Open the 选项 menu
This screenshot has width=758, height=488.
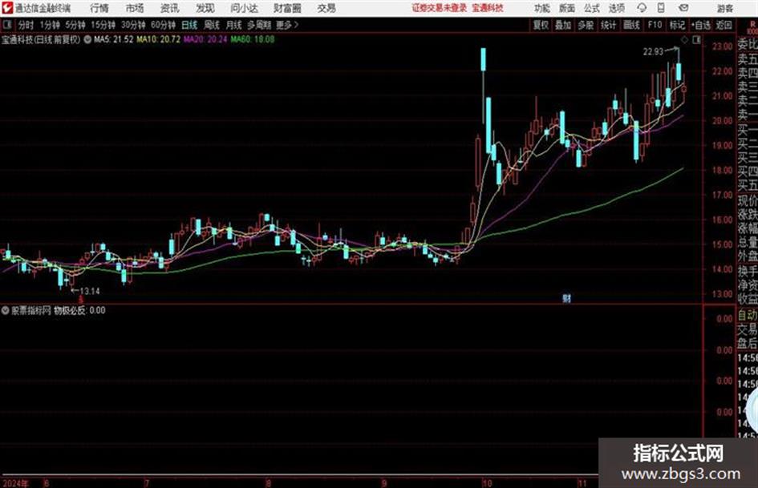click(x=617, y=8)
